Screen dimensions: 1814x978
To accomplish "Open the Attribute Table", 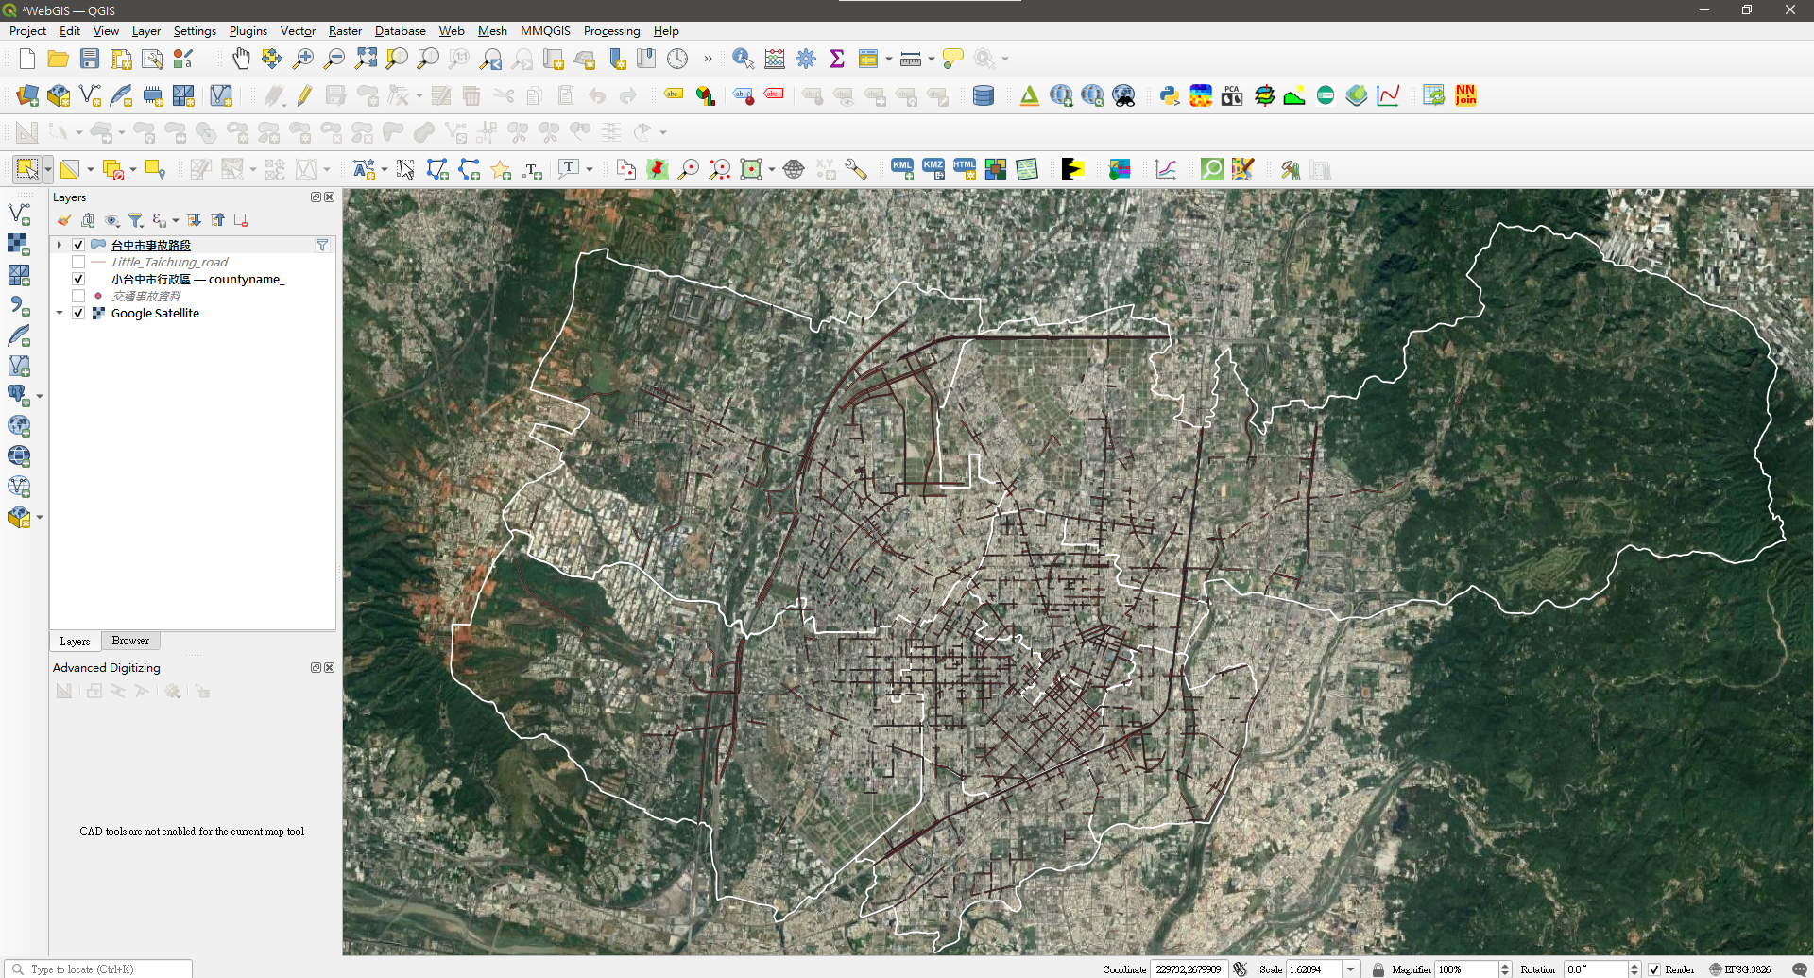I will 869,58.
